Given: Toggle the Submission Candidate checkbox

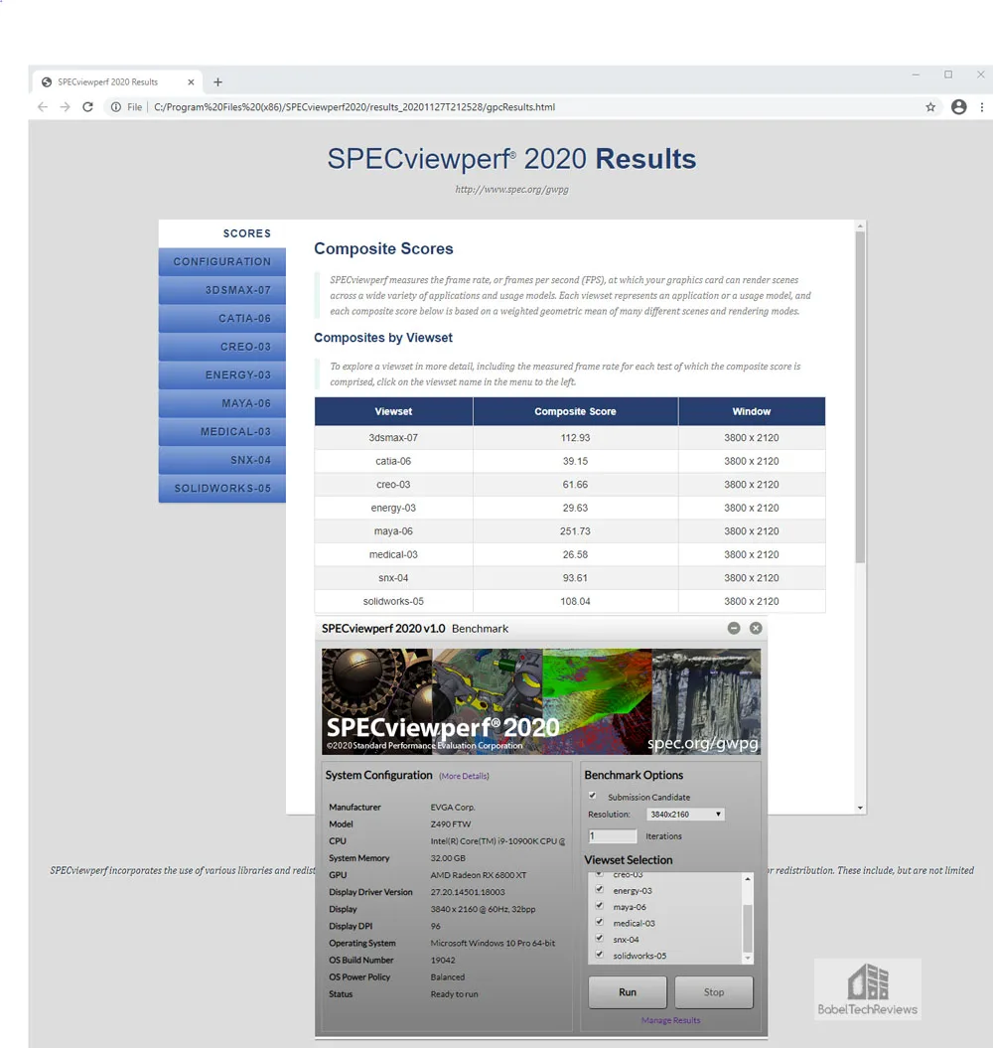Looking at the screenshot, I should click(x=592, y=796).
